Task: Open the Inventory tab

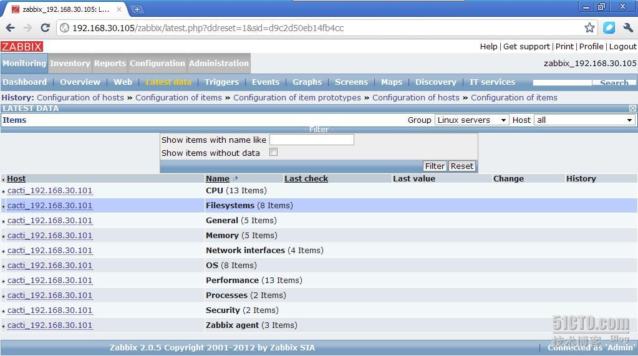Action: [x=70, y=64]
